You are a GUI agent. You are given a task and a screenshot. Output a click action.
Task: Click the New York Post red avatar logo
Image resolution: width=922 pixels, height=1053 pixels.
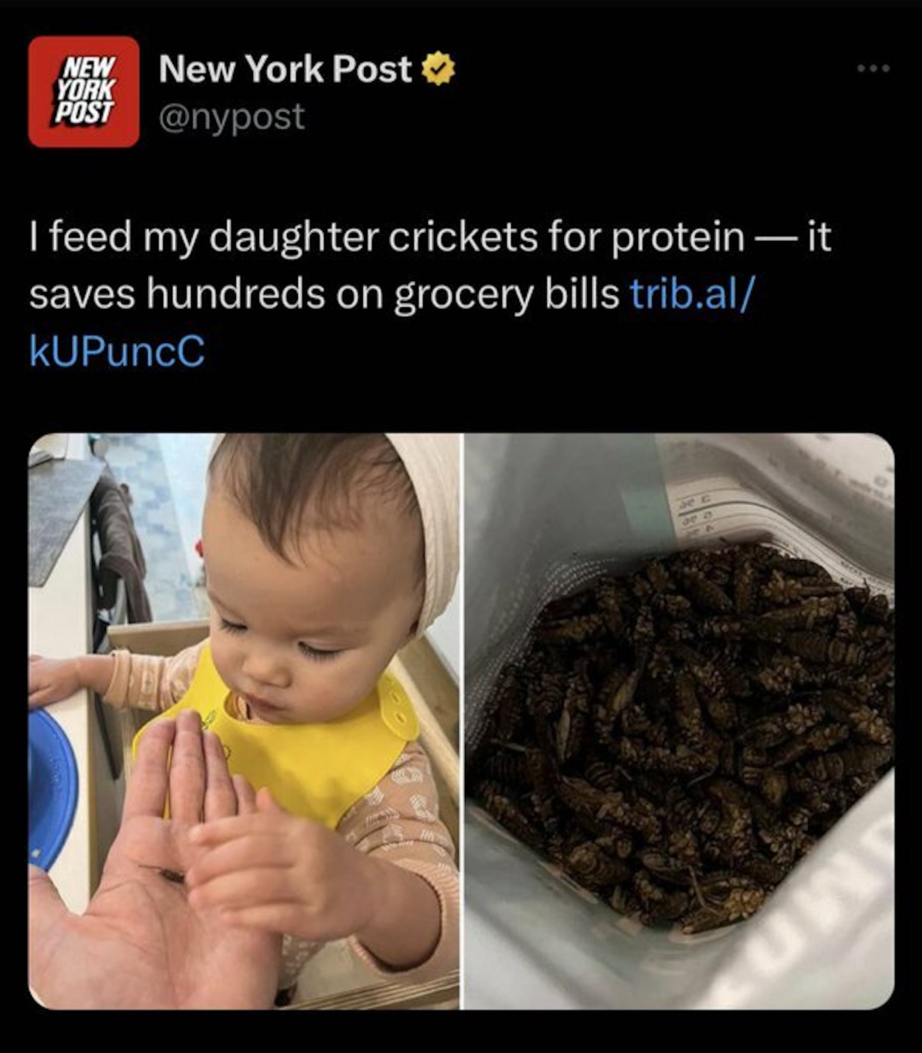coord(83,92)
